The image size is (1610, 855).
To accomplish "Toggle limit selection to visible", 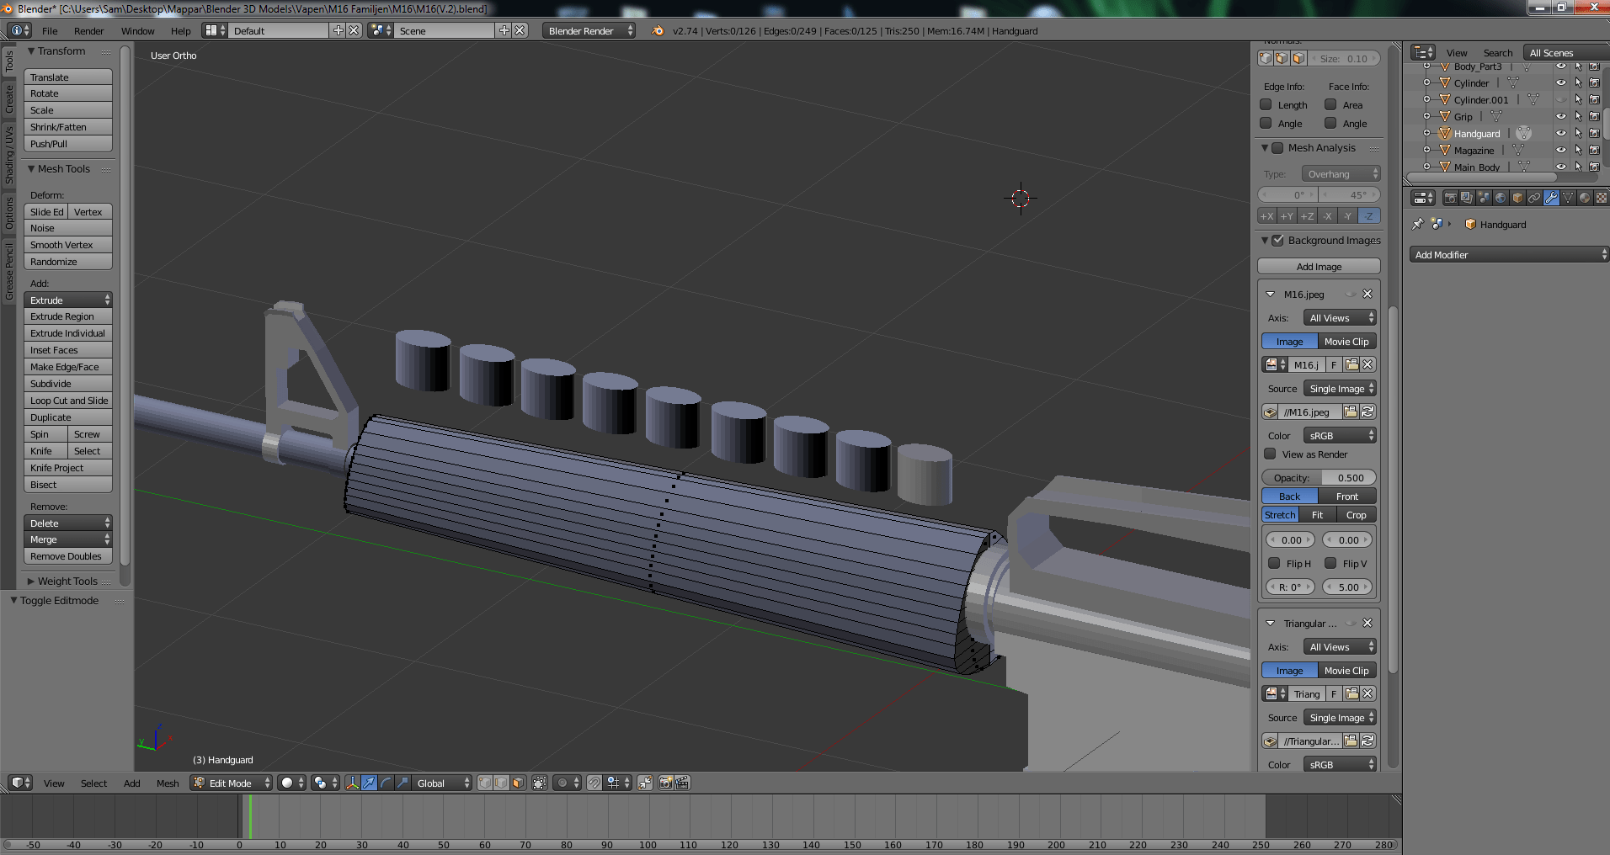I will [540, 783].
